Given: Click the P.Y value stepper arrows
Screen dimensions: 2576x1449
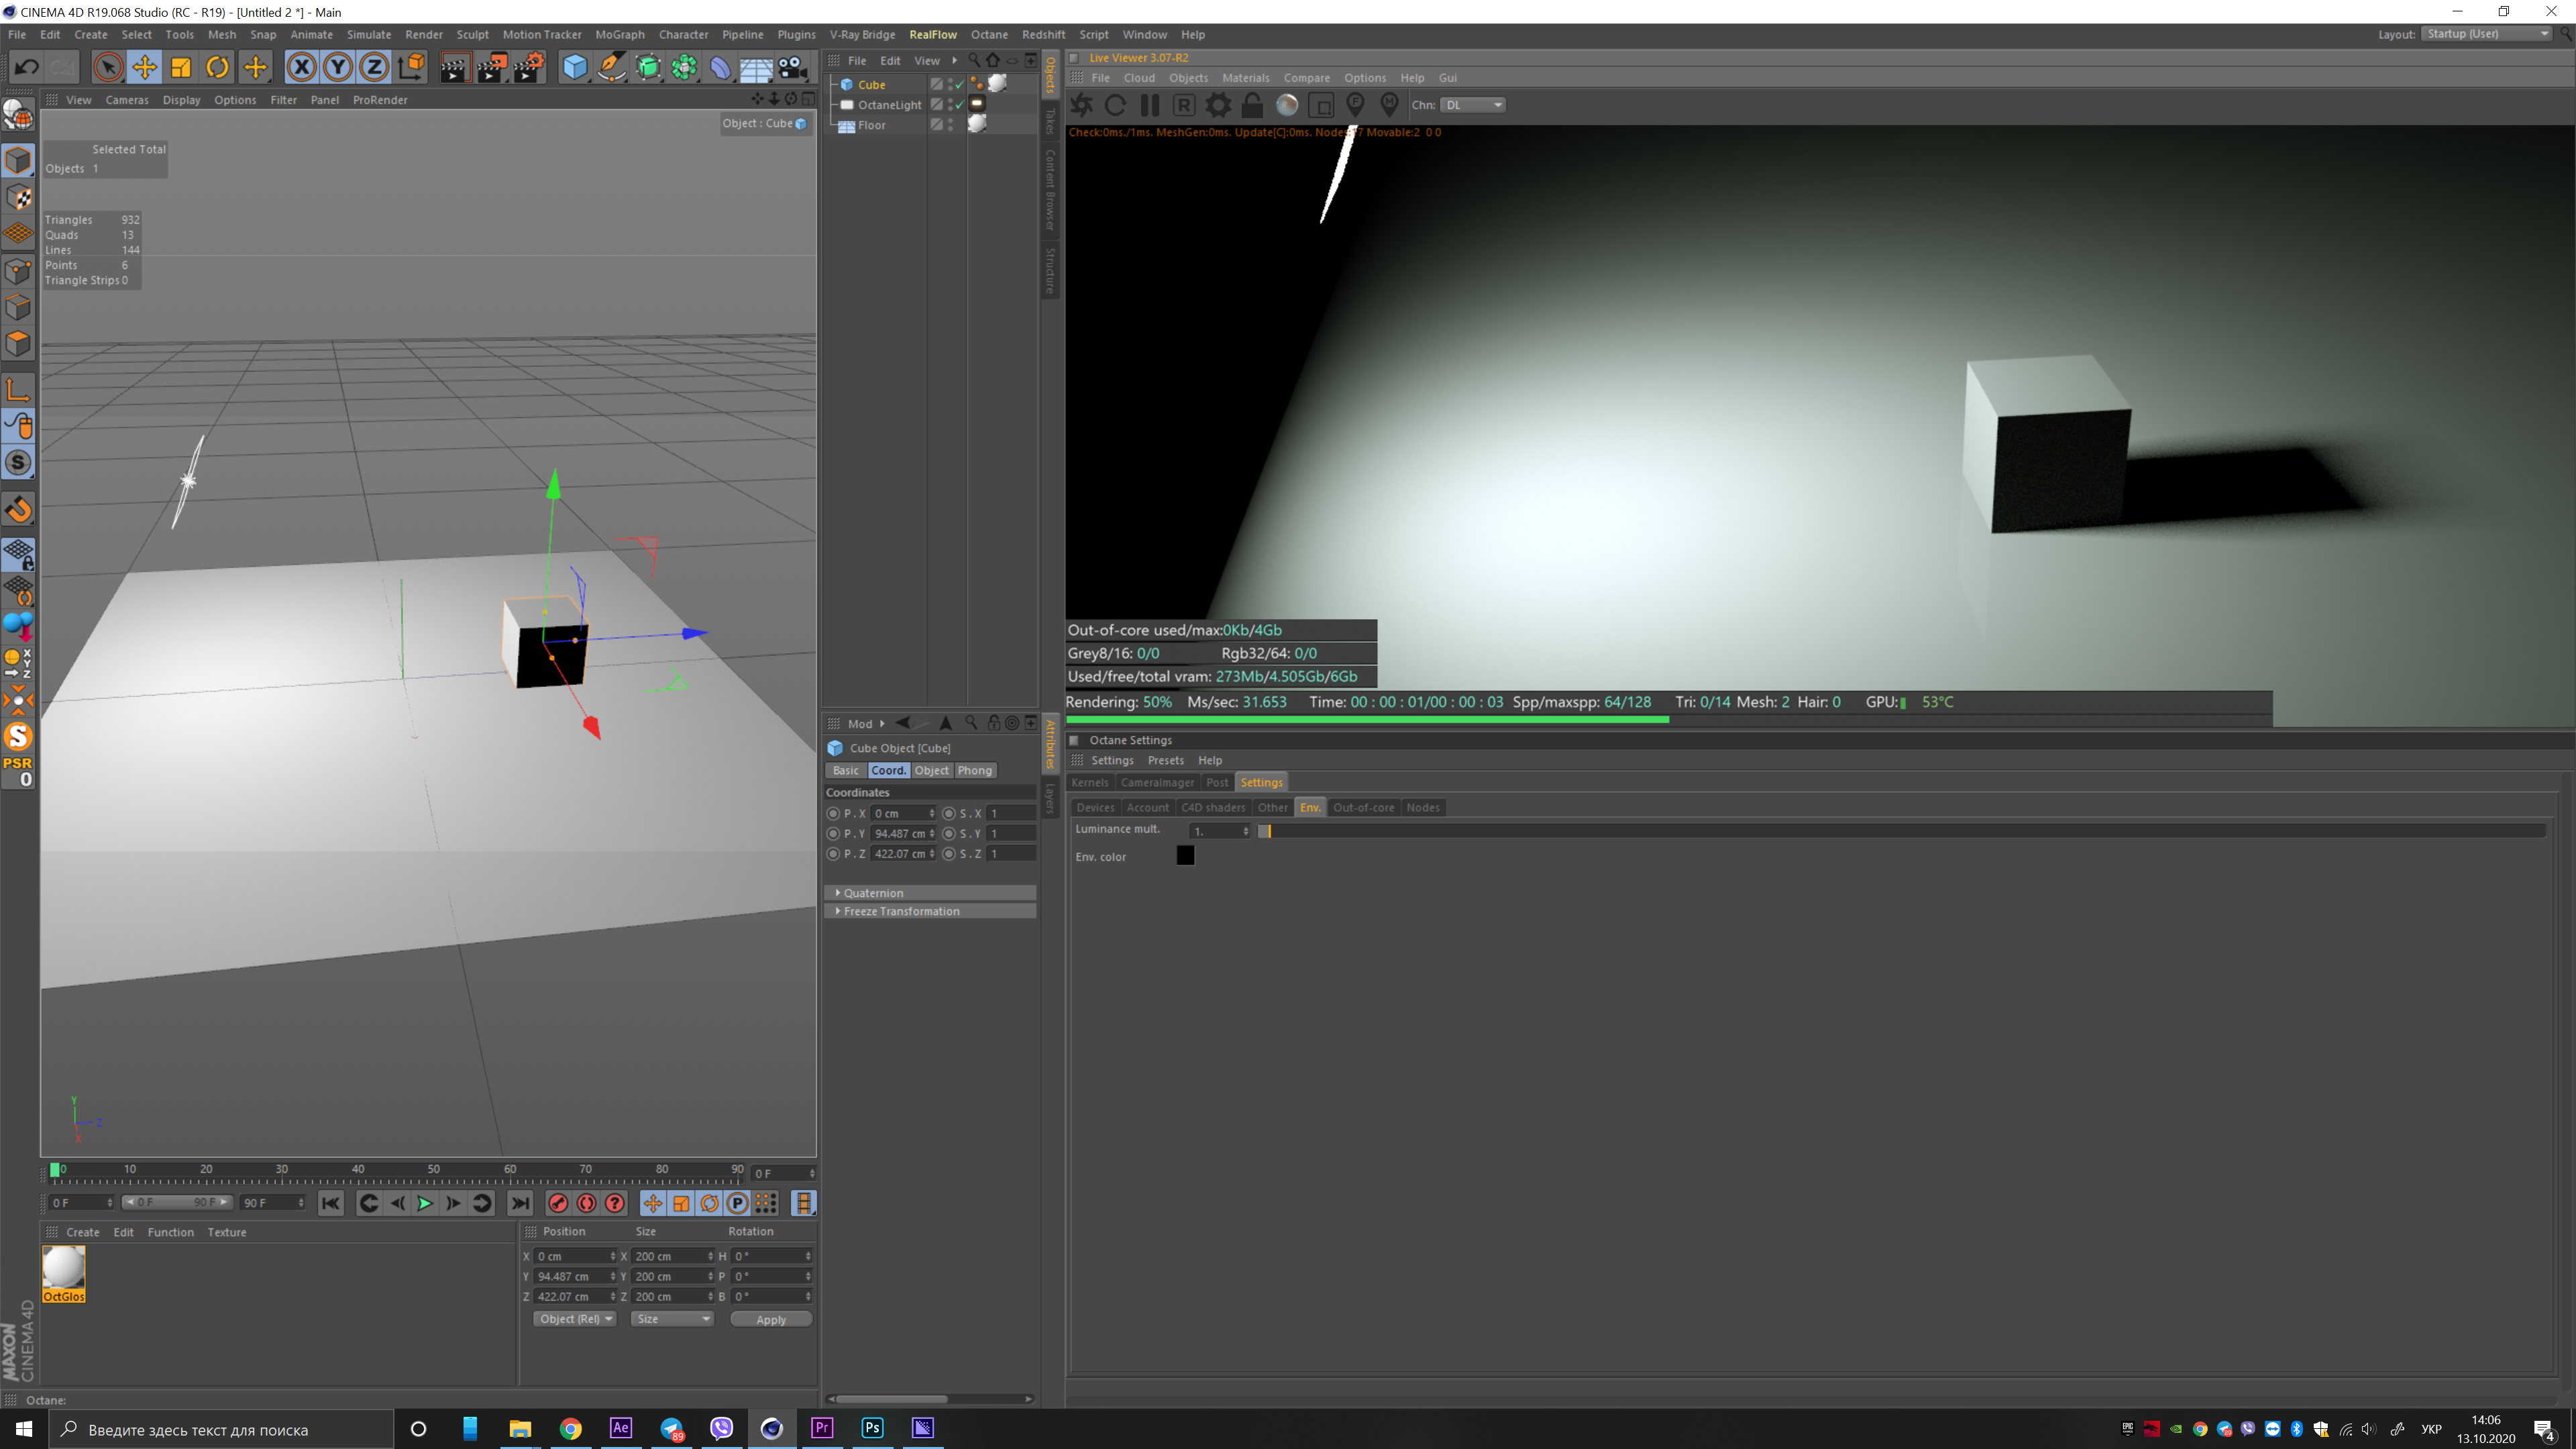Looking at the screenshot, I should [932, 834].
